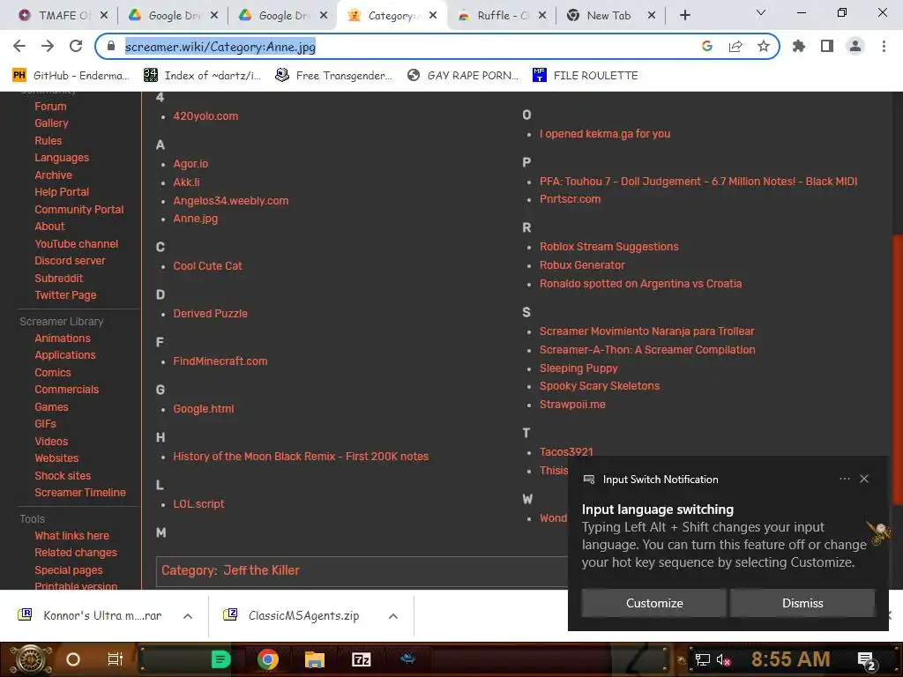Open Chrome's three-dot menu
This screenshot has height=677, width=903.
(884, 46)
